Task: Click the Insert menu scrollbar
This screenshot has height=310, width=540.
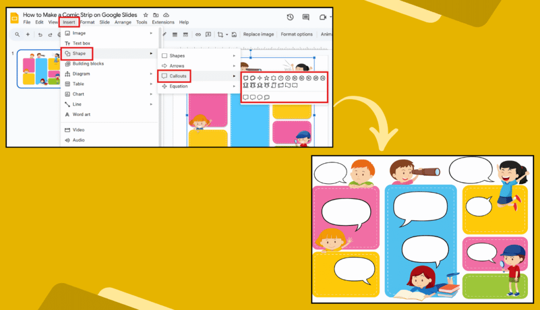Action: tap(160, 87)
